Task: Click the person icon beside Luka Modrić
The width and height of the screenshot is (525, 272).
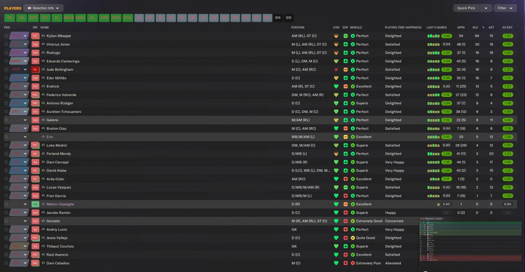Action: (43, 145)
